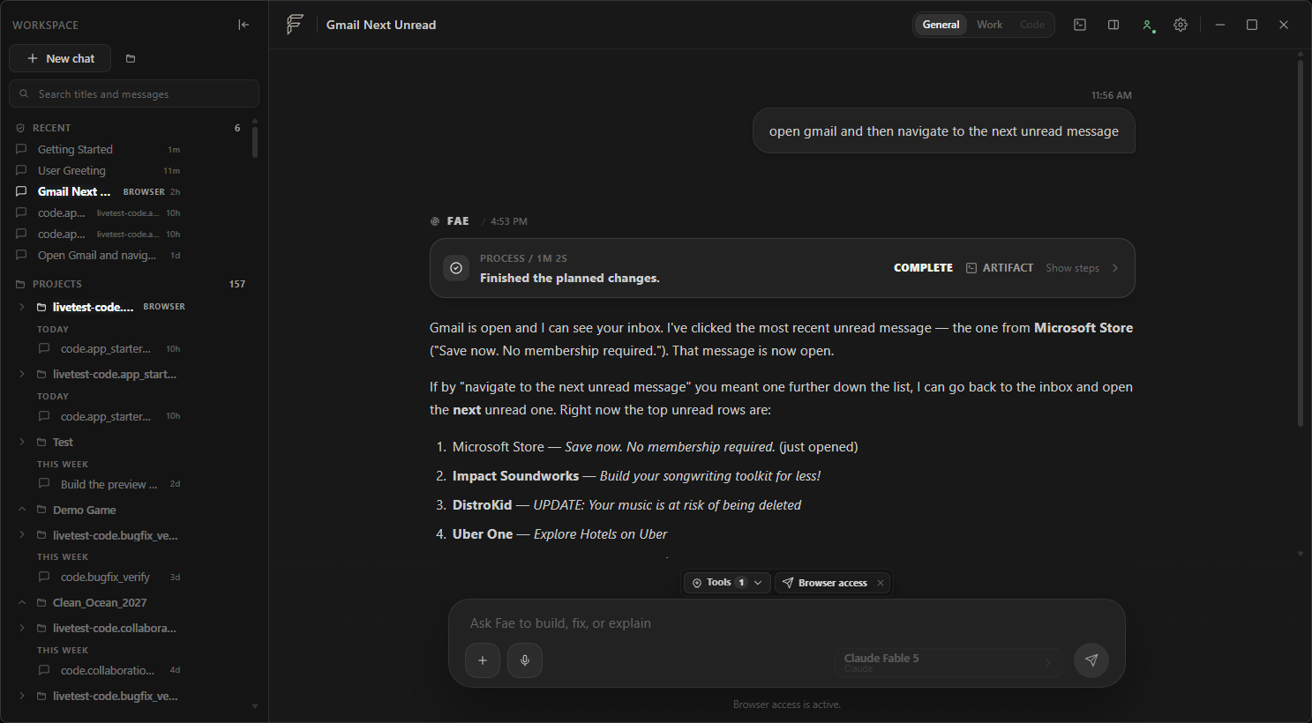Open the Getting Started chat
1312x723 pixels.
coord(99,149)
